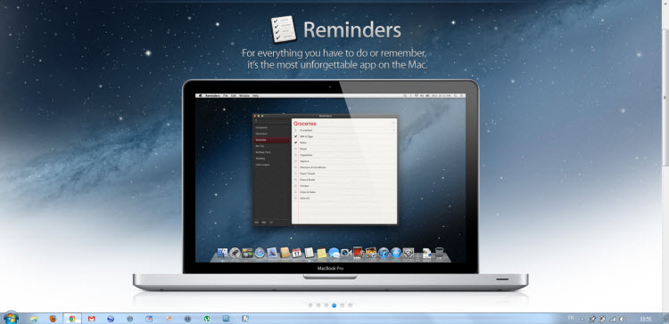Click the Trash icon in the Mac dock
This screenshot has height=324, width=669.
tap(440, 253)
